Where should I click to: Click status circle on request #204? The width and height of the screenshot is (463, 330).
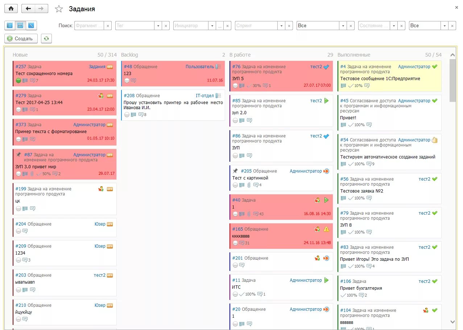pyautogui.click(x=18, y=231)
